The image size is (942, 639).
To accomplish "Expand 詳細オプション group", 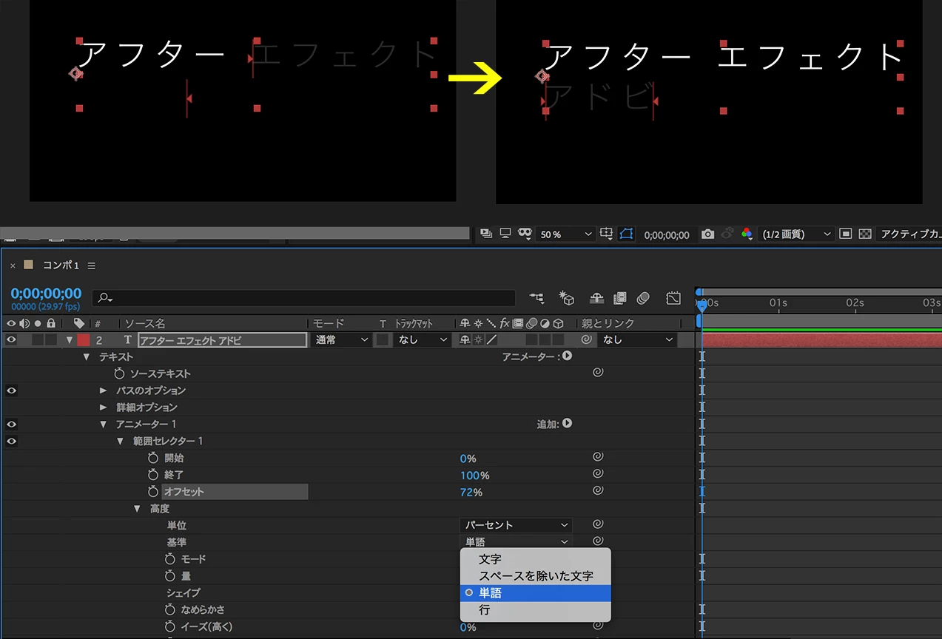I will pos(103,407).
